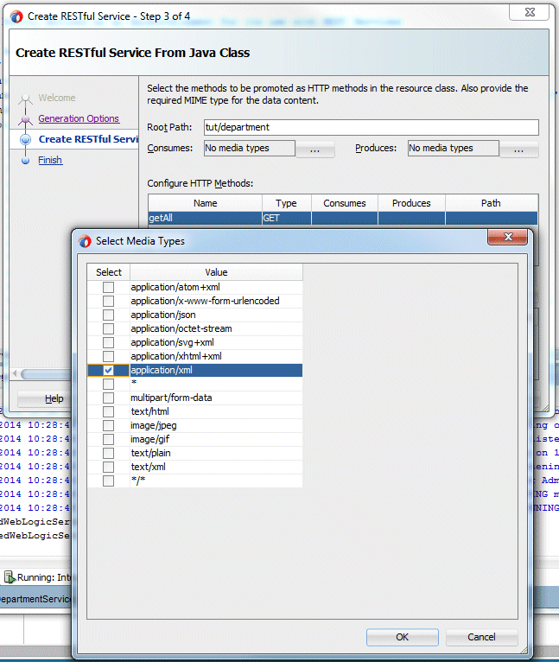
Task: Click the GET type cell
Action: click(x=287, y=218)
